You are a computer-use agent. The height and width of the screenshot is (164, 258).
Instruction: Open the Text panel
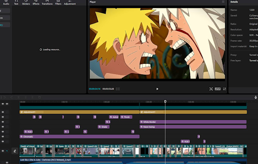tap(16, 3)
